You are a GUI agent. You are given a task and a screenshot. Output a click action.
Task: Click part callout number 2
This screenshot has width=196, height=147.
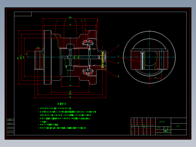point(65,20)
